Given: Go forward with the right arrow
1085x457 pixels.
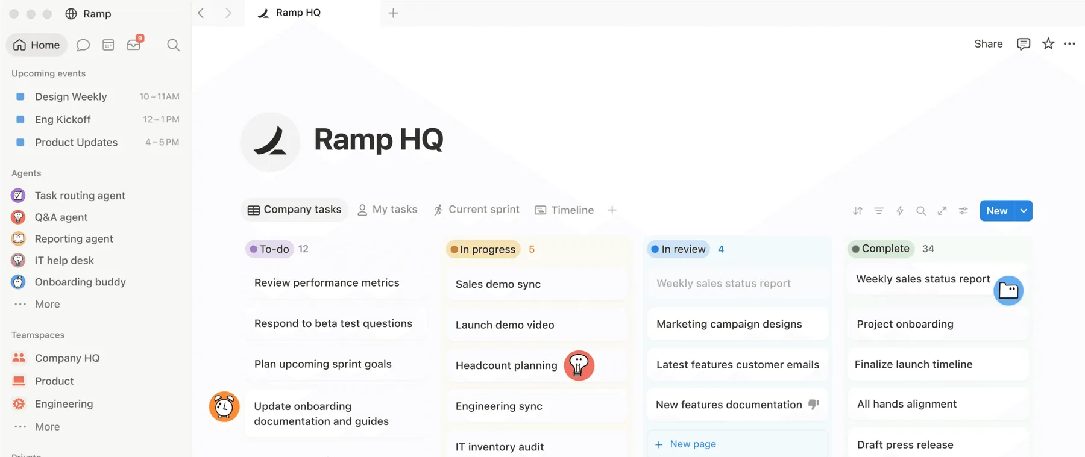Looking at the screenshot, I should pos(228,13).
